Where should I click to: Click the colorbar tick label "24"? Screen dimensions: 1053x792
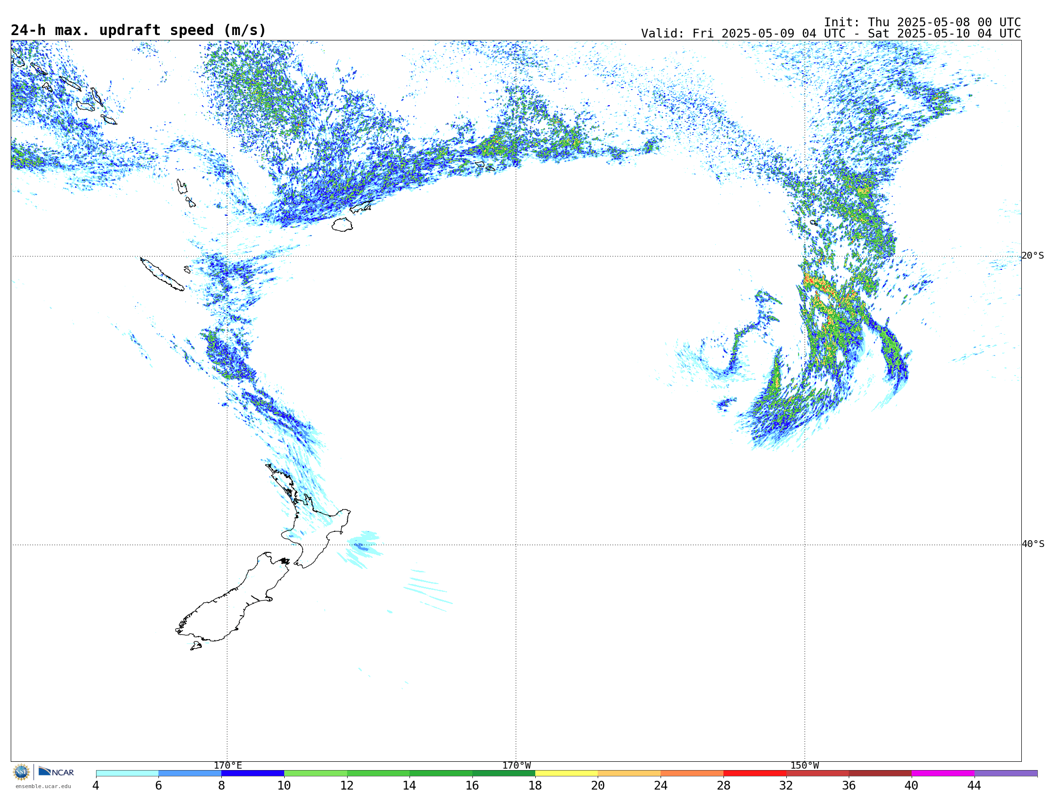tap(661, 786)
